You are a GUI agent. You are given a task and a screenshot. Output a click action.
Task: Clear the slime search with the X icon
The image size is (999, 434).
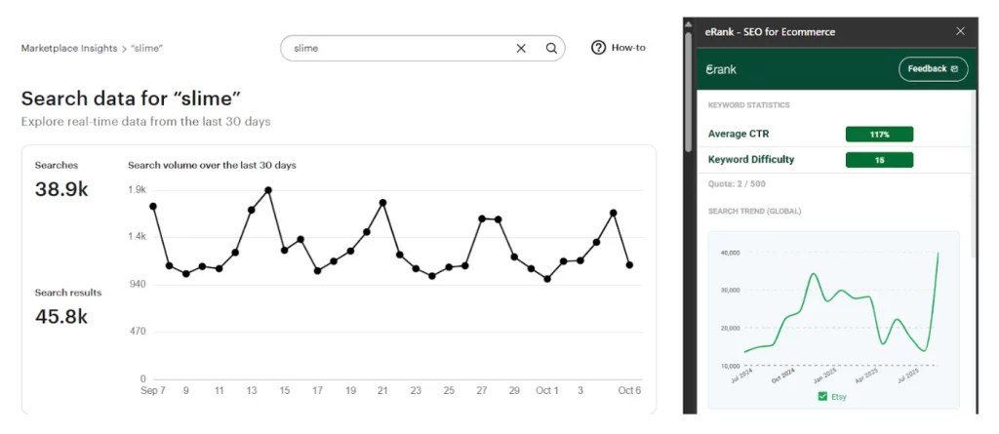(x=521, y=48)
